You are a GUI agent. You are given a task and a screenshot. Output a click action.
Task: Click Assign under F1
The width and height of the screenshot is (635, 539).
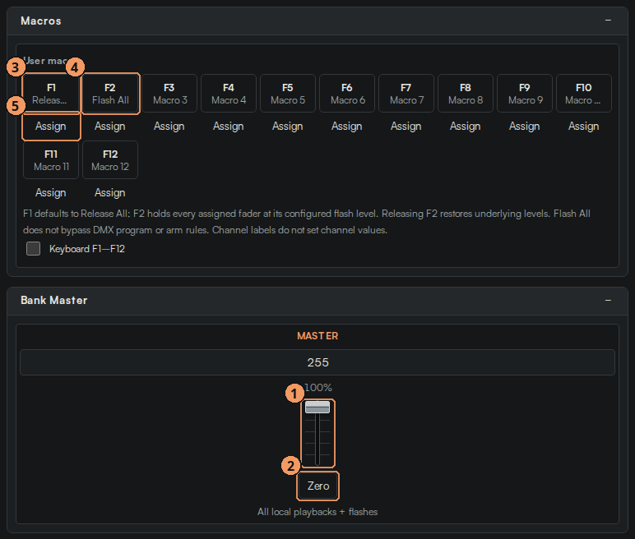pyautogui.click(x=51, y=127)
